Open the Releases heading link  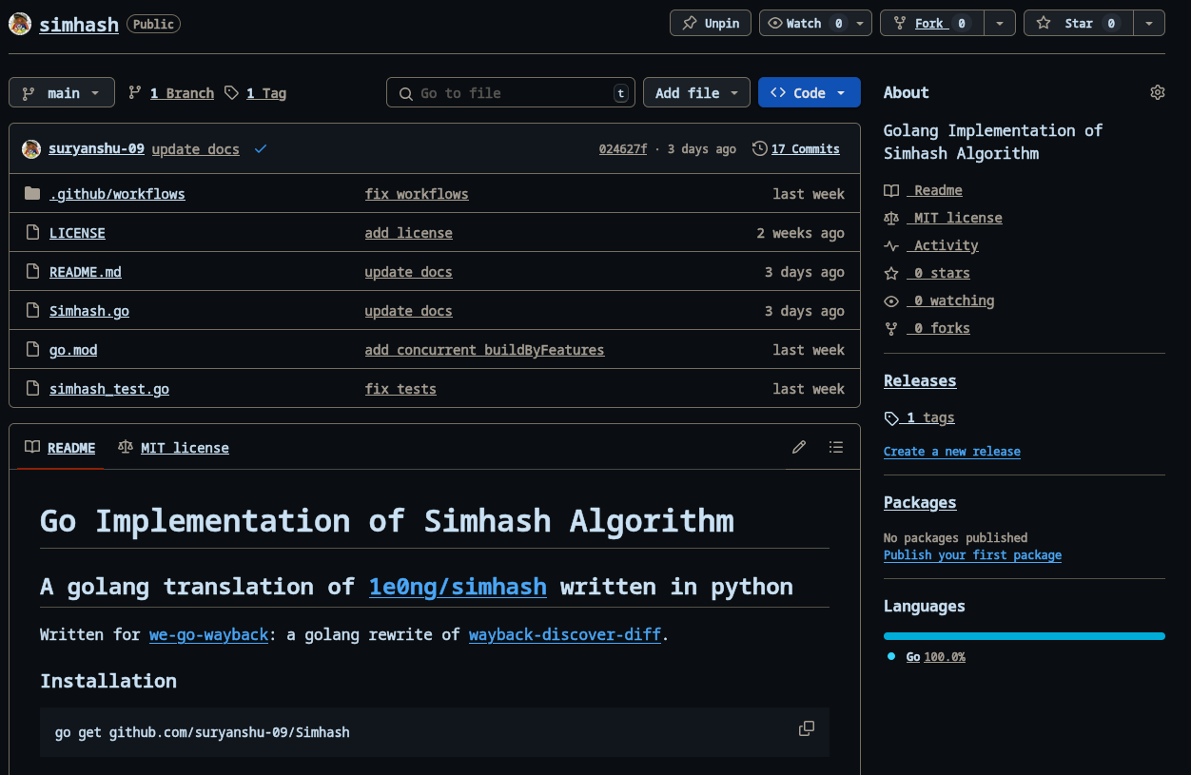point(920,380)
